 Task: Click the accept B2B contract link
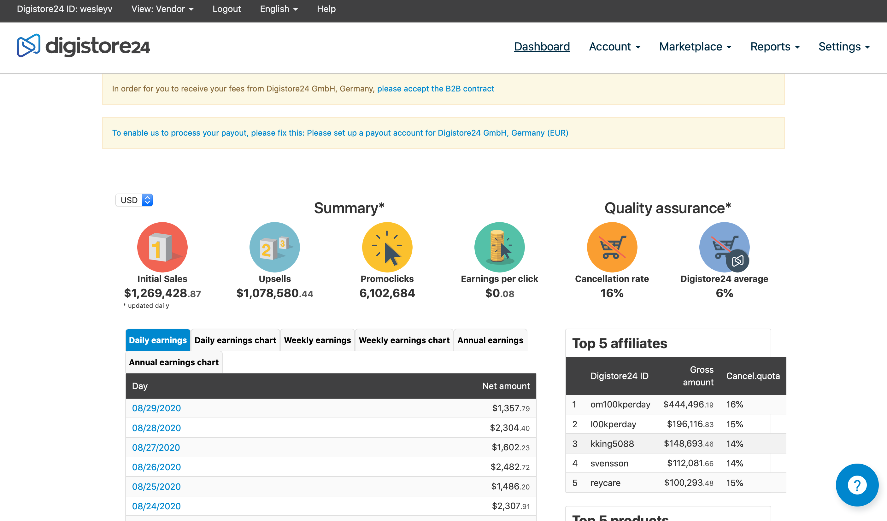point(435,89)
